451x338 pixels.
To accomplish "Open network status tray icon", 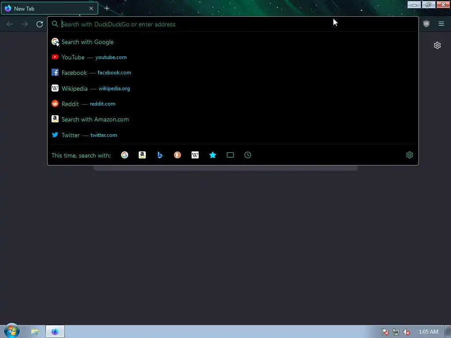I will click(396, 332).
